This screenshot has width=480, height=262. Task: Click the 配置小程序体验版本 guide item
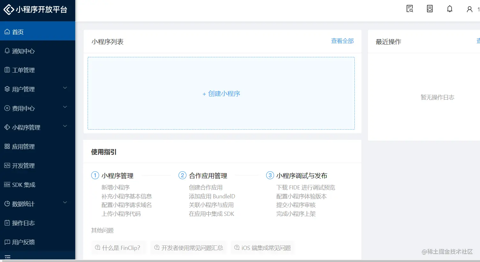pos(302,196)
